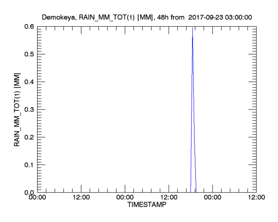Click the 0.3 y-axis tick label
The height and width of the screenshot is (222, 278).
click(29, 110)
